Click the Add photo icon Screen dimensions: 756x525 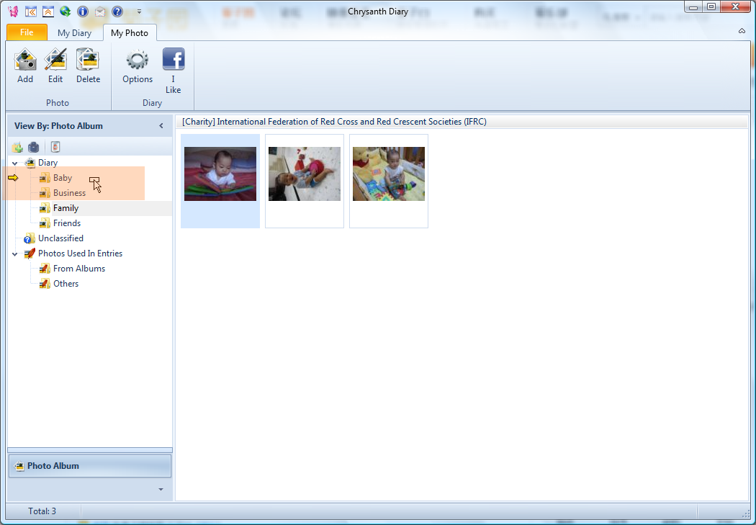click(25, 60)
